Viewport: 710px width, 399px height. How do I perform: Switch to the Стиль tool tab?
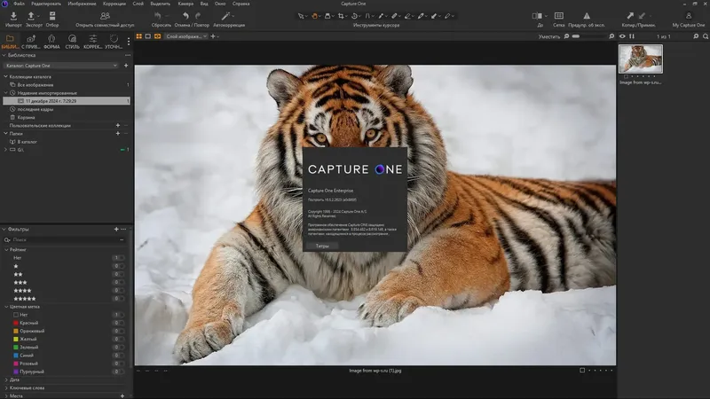click(72, 40)
